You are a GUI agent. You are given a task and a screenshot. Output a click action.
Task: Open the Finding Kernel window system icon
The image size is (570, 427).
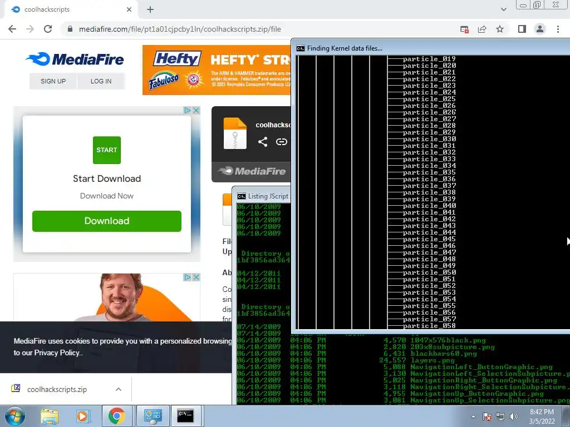(x=300, y=48)
